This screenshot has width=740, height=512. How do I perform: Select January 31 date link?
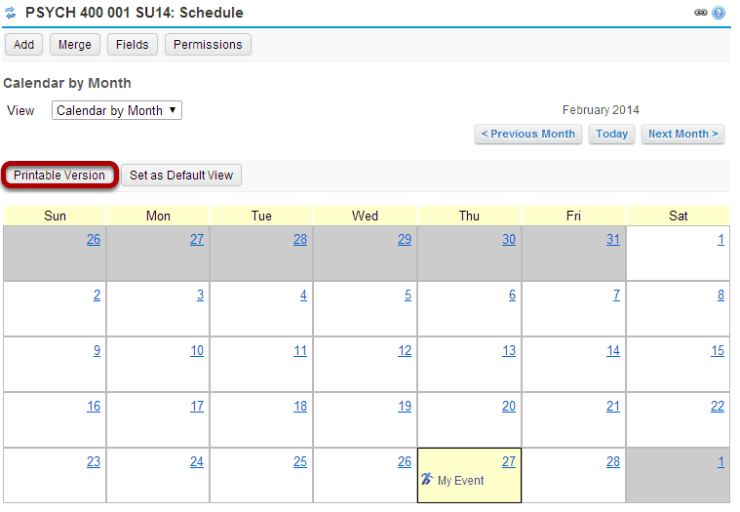pyautogui.click(x=613, y=239)
